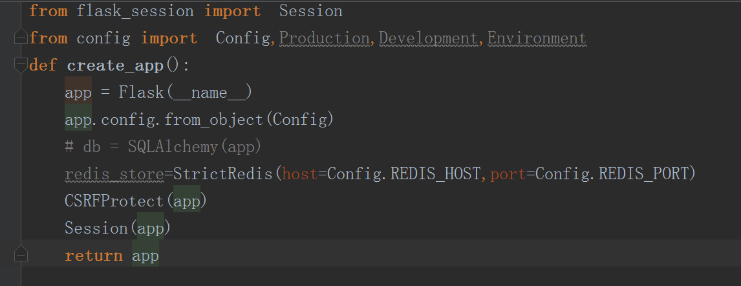Click the flask_session module name
The image size is (741, 286).
135,11
